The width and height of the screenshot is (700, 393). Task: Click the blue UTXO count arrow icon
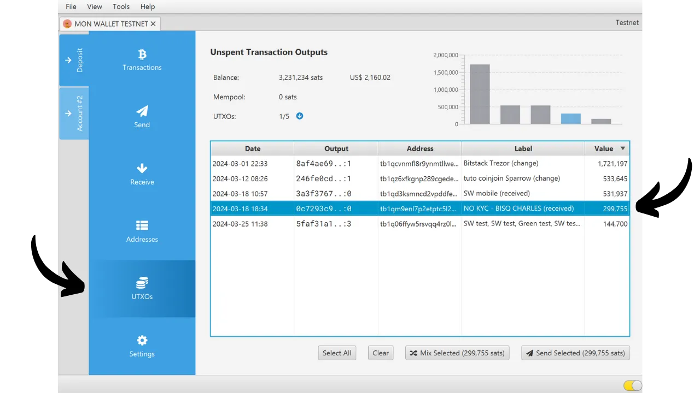click(300, 116)
